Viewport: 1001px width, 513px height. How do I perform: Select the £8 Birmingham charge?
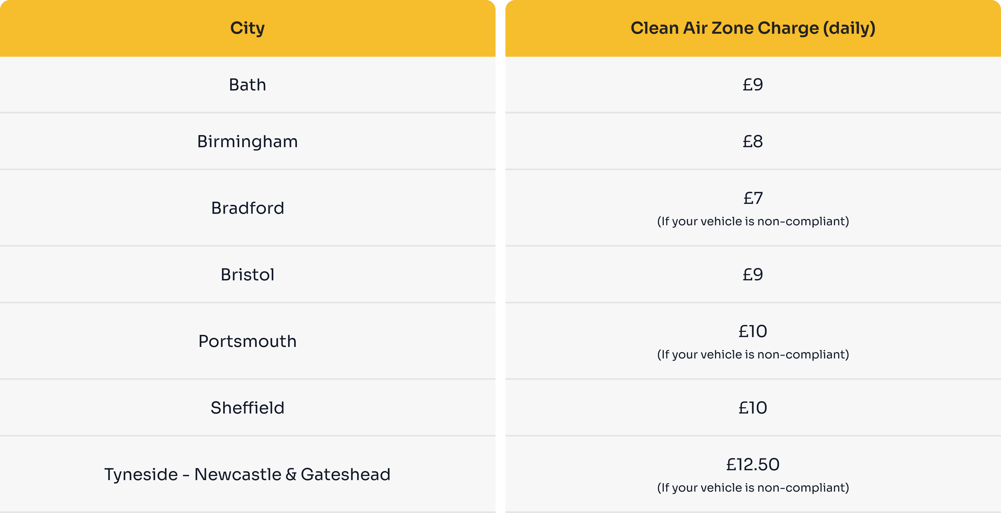pos(753,141)
